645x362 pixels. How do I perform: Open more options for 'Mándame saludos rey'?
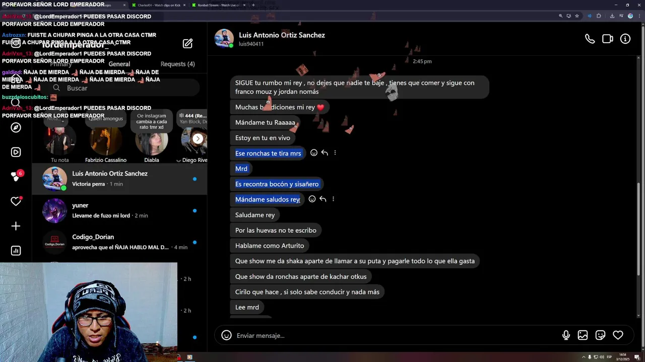click(x=333, y=199)
